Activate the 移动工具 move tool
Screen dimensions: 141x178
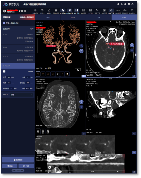[x=111, y=11]
